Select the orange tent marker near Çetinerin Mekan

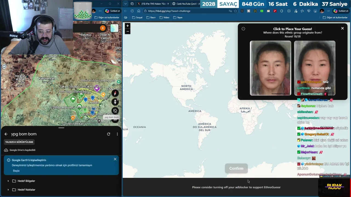[x=73, y=118]
